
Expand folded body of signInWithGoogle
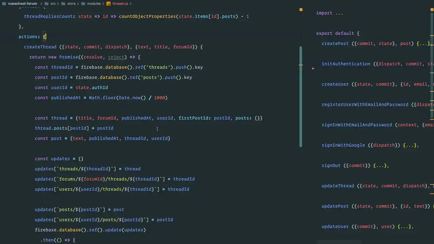point(410,145)
